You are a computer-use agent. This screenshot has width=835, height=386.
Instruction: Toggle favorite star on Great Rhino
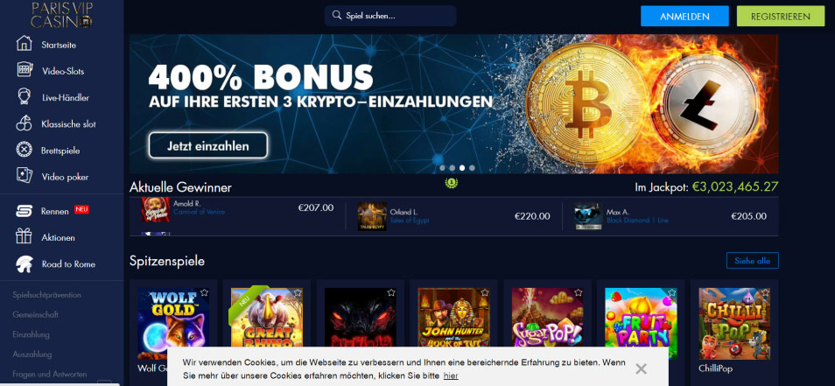click(298, 292)
